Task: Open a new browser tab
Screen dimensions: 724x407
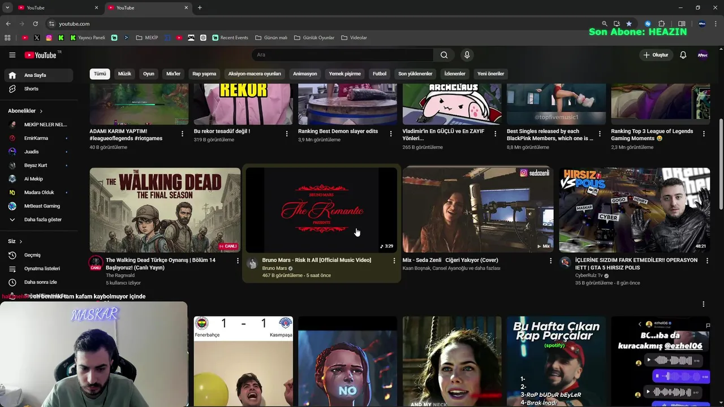Action: click(x=200, y=7)
